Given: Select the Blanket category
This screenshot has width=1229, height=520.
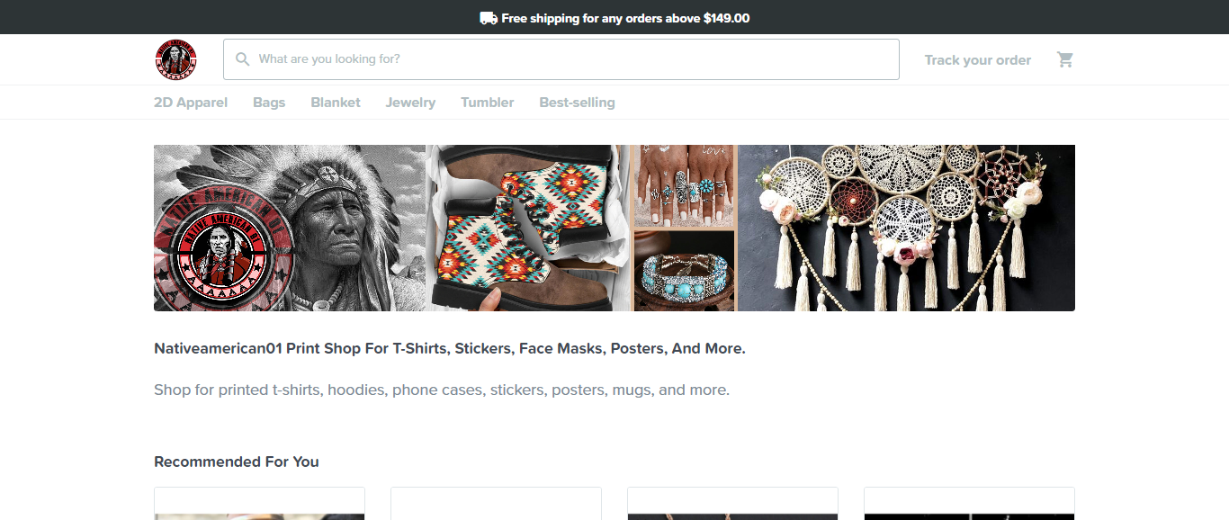Looking at the screenshot, I should [336, 103].
